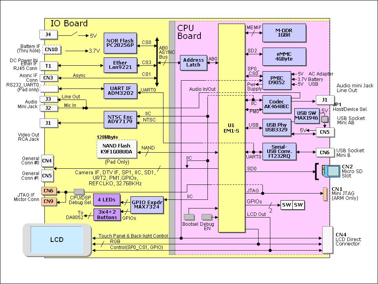Click the CN5 USB Socket Mini AB box
The height and width of the screenshot is (284, 378).
(x=325, y=132)
